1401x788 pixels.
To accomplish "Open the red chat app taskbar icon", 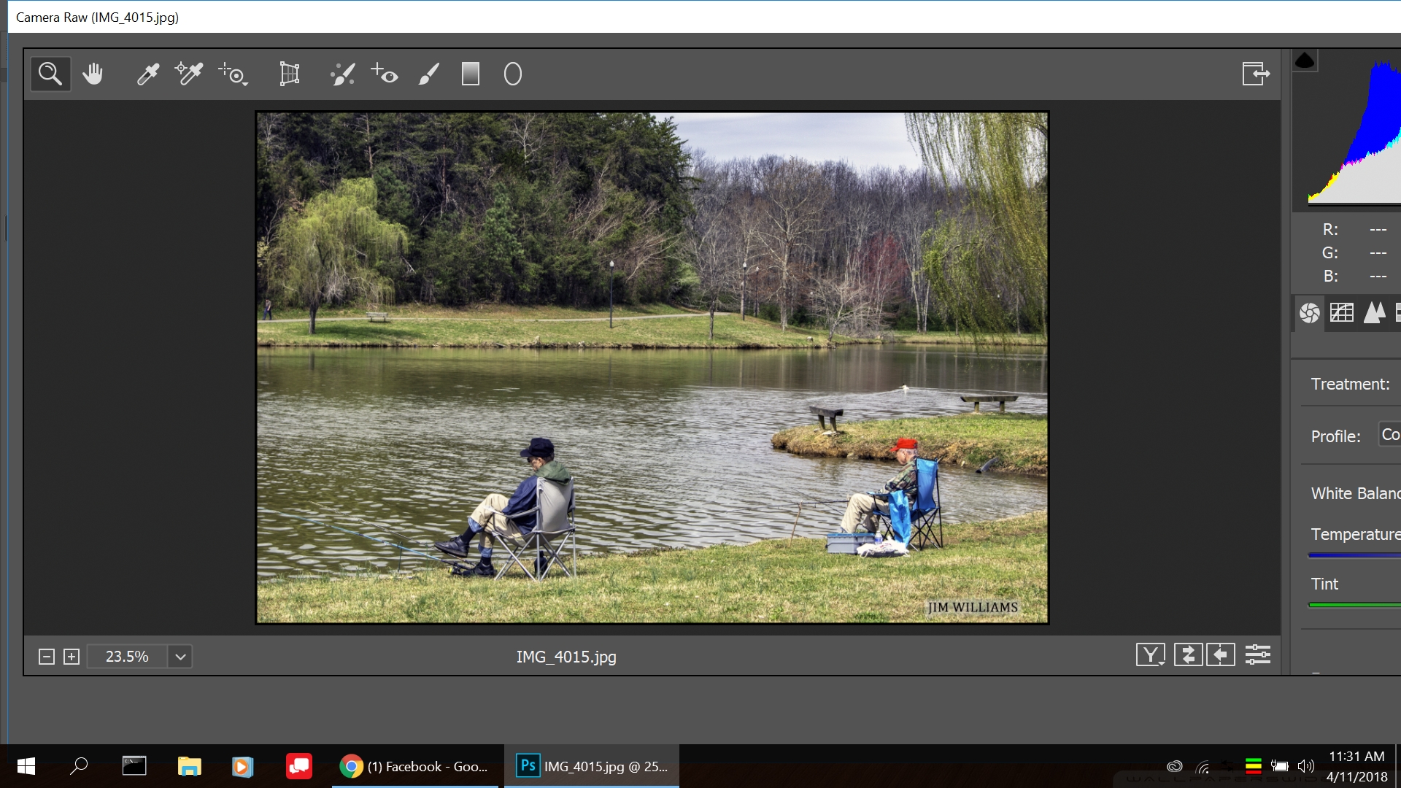I will (x=298, y=766).
